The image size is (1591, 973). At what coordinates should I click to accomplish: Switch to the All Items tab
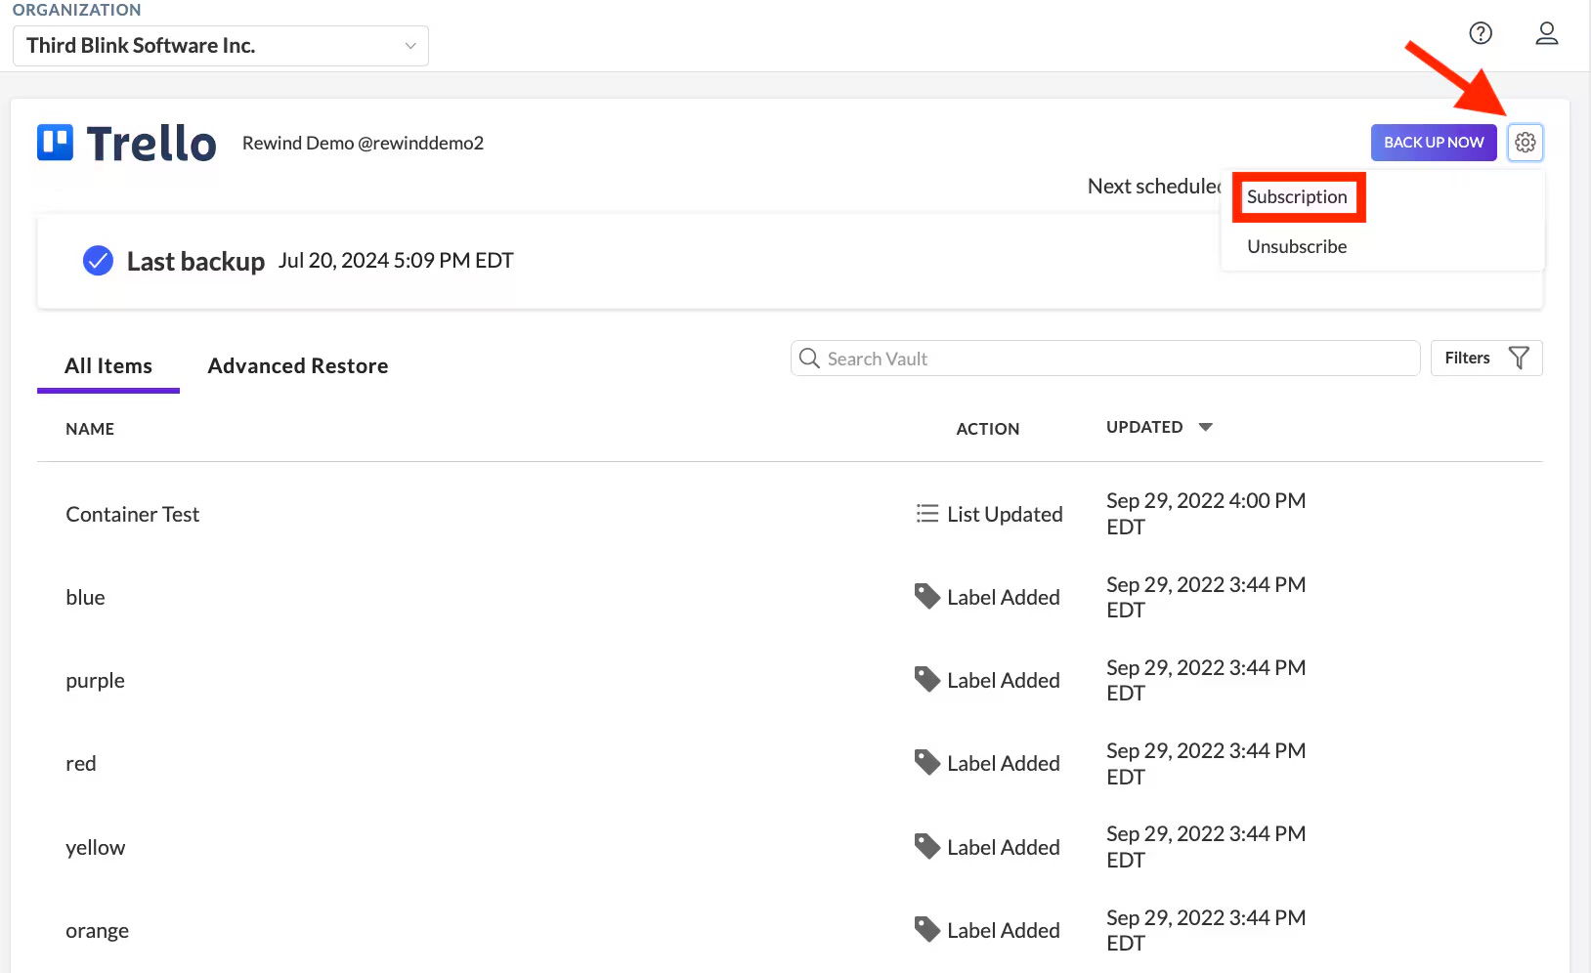click(x=108, y=366)
